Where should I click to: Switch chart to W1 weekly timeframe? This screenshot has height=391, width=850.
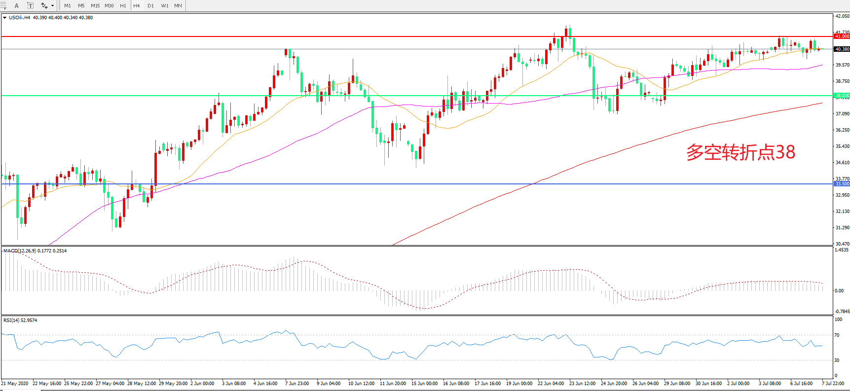click(x=165, y=6)
